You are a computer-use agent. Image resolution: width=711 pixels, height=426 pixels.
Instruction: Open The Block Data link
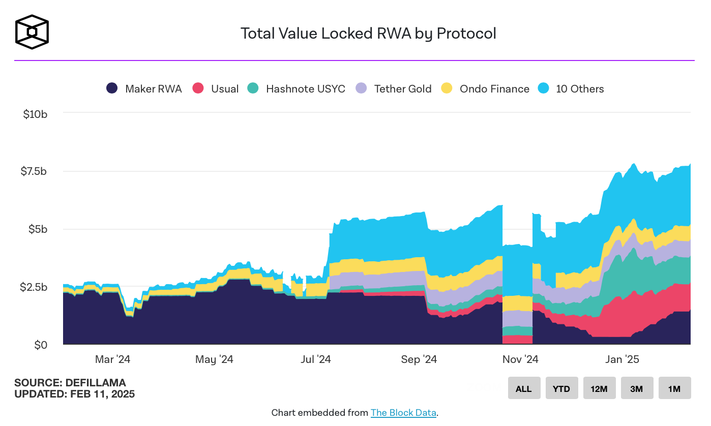(403, 413)
